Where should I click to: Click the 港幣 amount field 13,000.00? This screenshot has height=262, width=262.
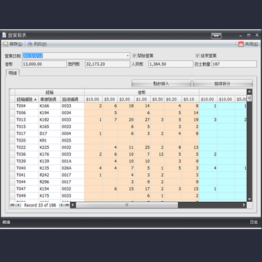(45, 64)
